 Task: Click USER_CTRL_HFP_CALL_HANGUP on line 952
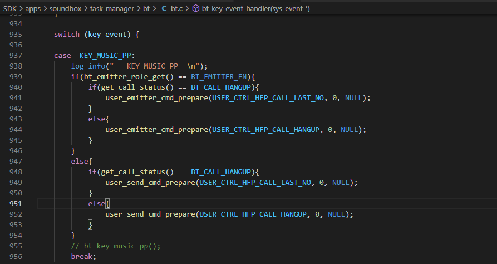pyautogui.click(x=253, y=214)
